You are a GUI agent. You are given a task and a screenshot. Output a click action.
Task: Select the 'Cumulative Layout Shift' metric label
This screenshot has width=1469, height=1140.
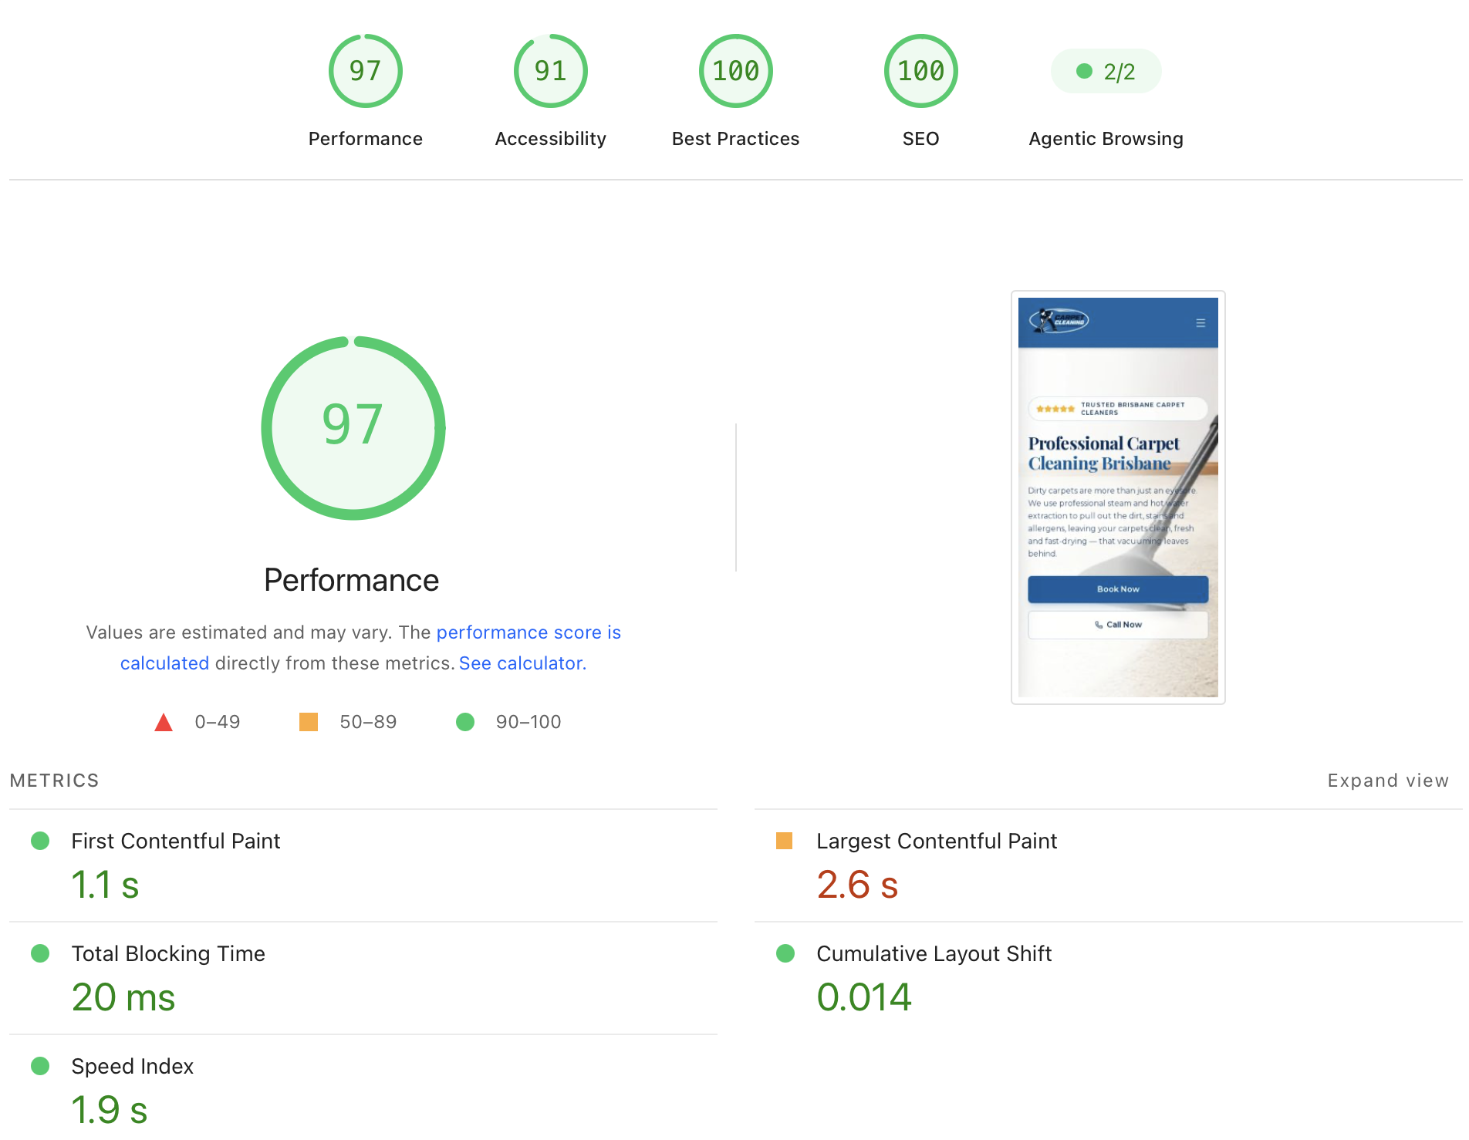934,953
